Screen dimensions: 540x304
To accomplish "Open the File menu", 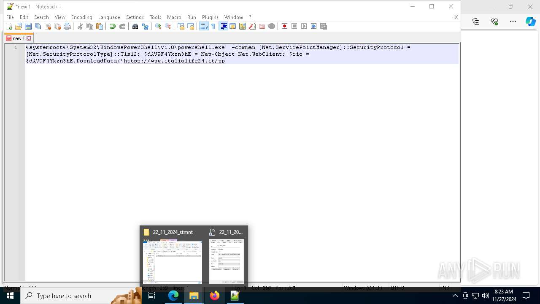I will tap(10, 17).
